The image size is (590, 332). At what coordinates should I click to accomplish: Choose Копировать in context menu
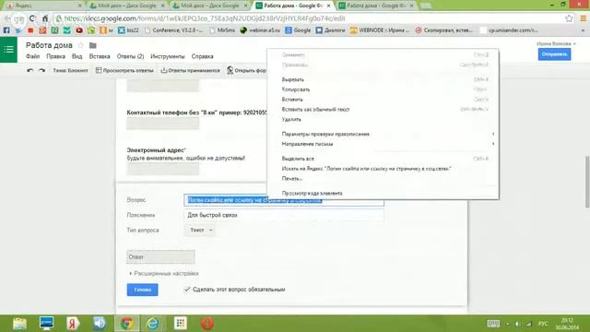pos(383,89)
